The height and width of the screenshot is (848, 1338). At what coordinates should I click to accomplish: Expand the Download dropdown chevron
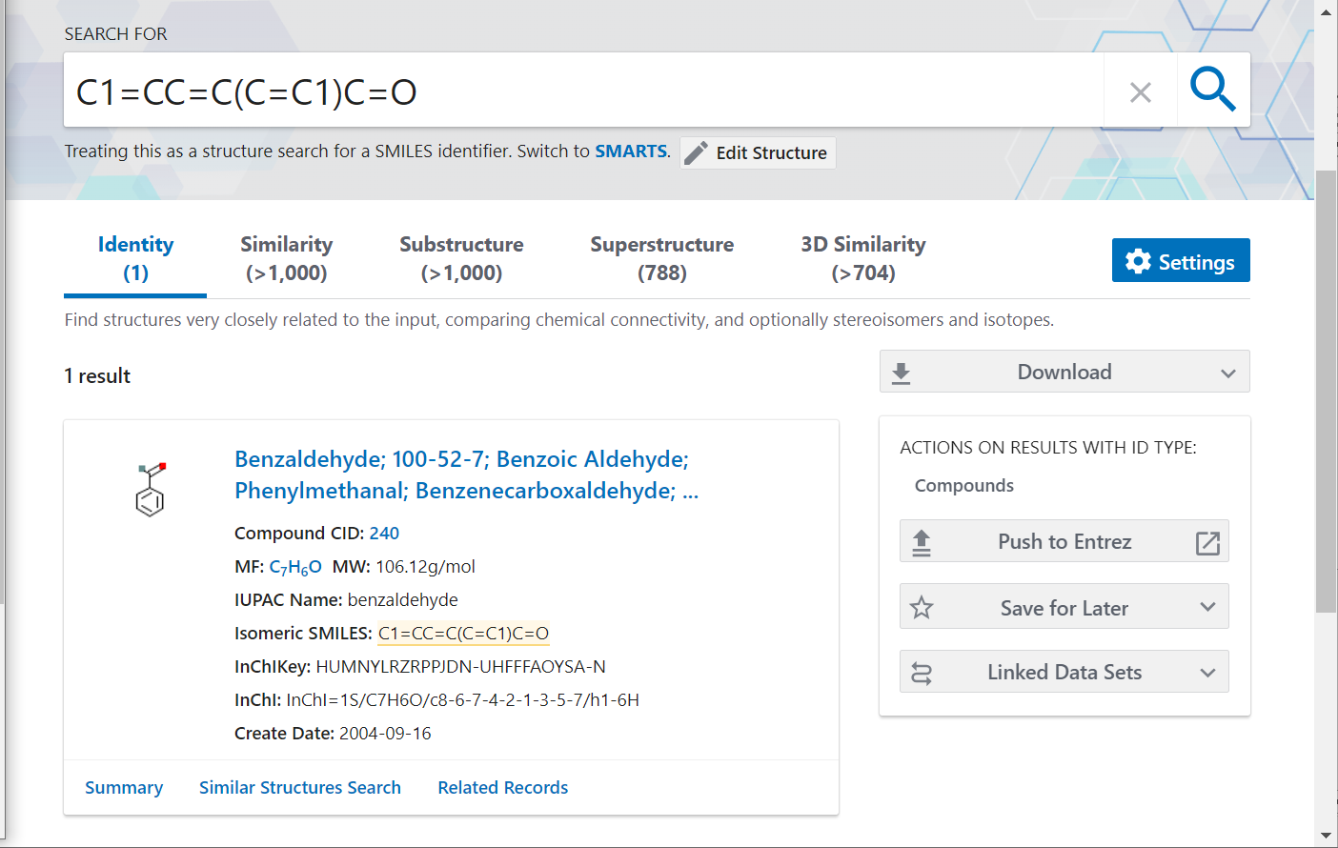click(x=1228, y=374)
